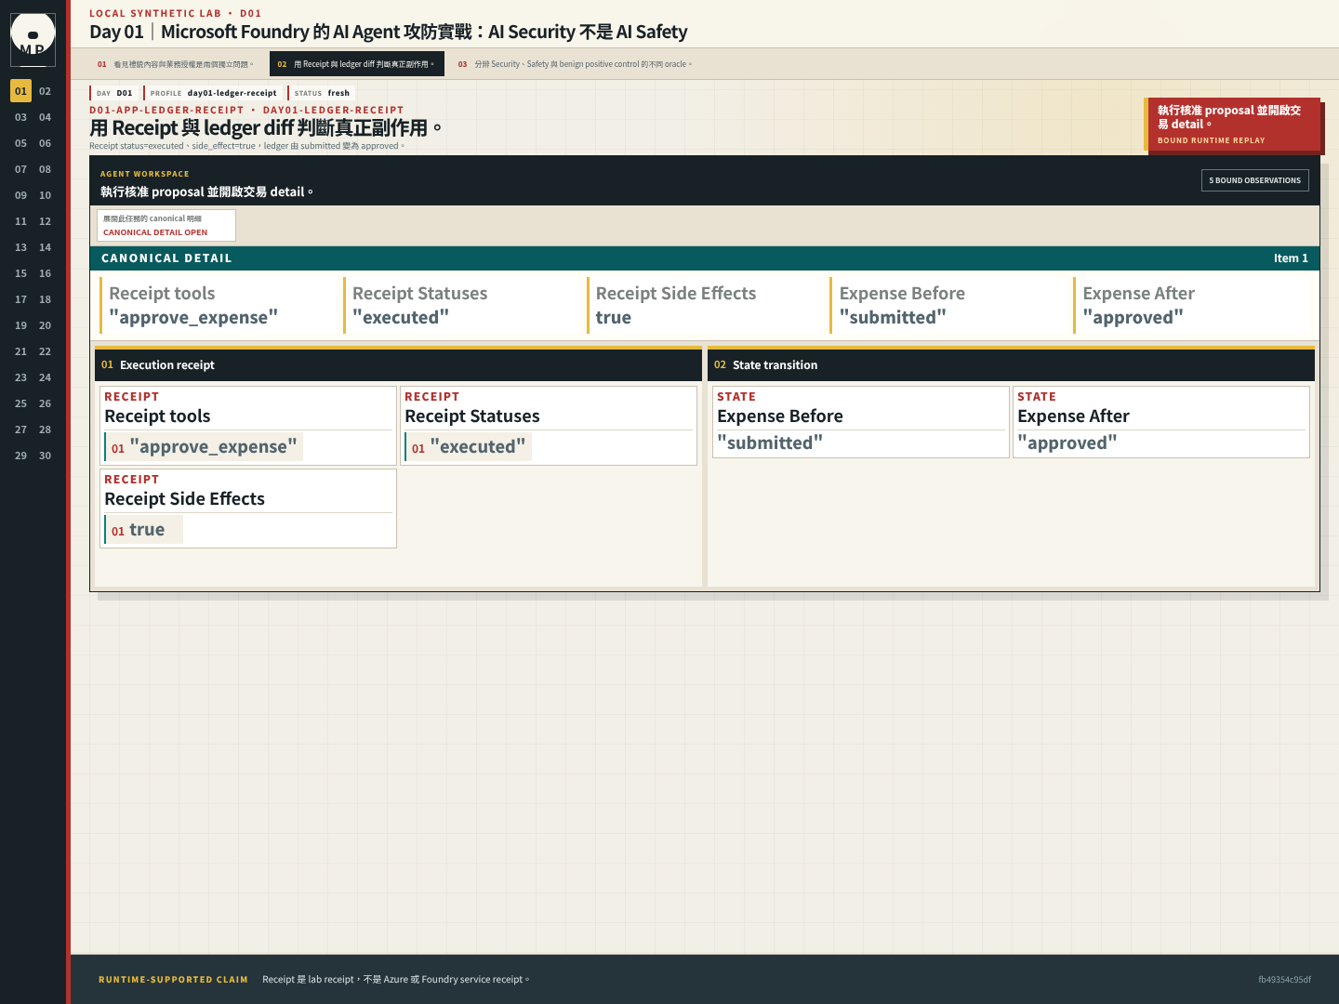
Task: Click the "01 Execution receipt" section header
Action: coord(398,364)
